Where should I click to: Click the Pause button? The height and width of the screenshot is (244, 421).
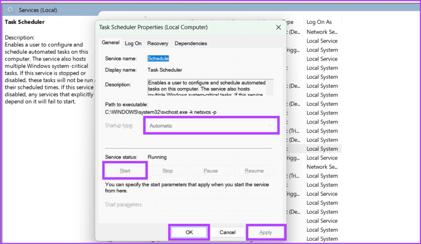coord(210,170)
